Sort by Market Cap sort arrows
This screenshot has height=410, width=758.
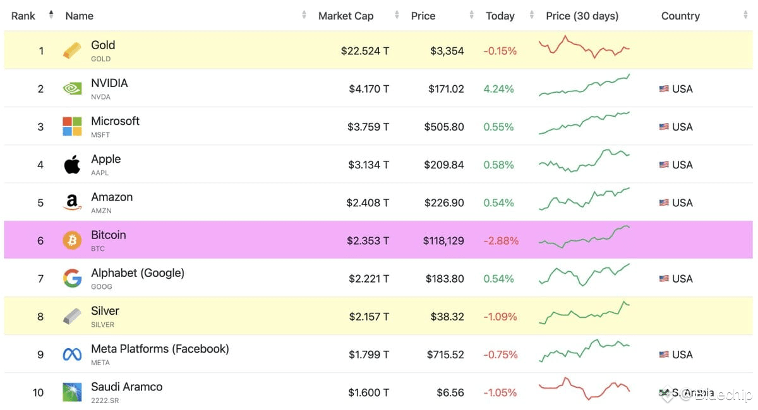point(397,15)
